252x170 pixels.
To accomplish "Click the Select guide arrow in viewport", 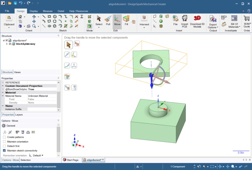I will (69, 45).
